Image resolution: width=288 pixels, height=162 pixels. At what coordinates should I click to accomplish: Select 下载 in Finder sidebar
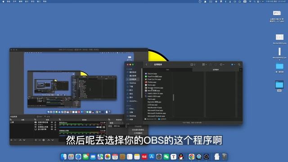tap(131, 86)
